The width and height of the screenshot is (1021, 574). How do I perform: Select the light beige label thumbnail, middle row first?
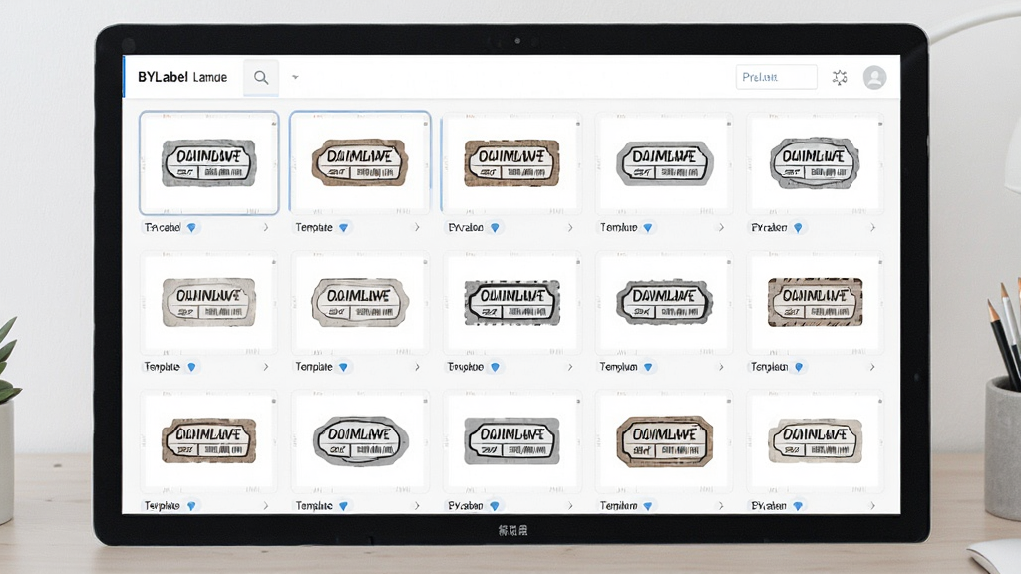tap(209, 302)
